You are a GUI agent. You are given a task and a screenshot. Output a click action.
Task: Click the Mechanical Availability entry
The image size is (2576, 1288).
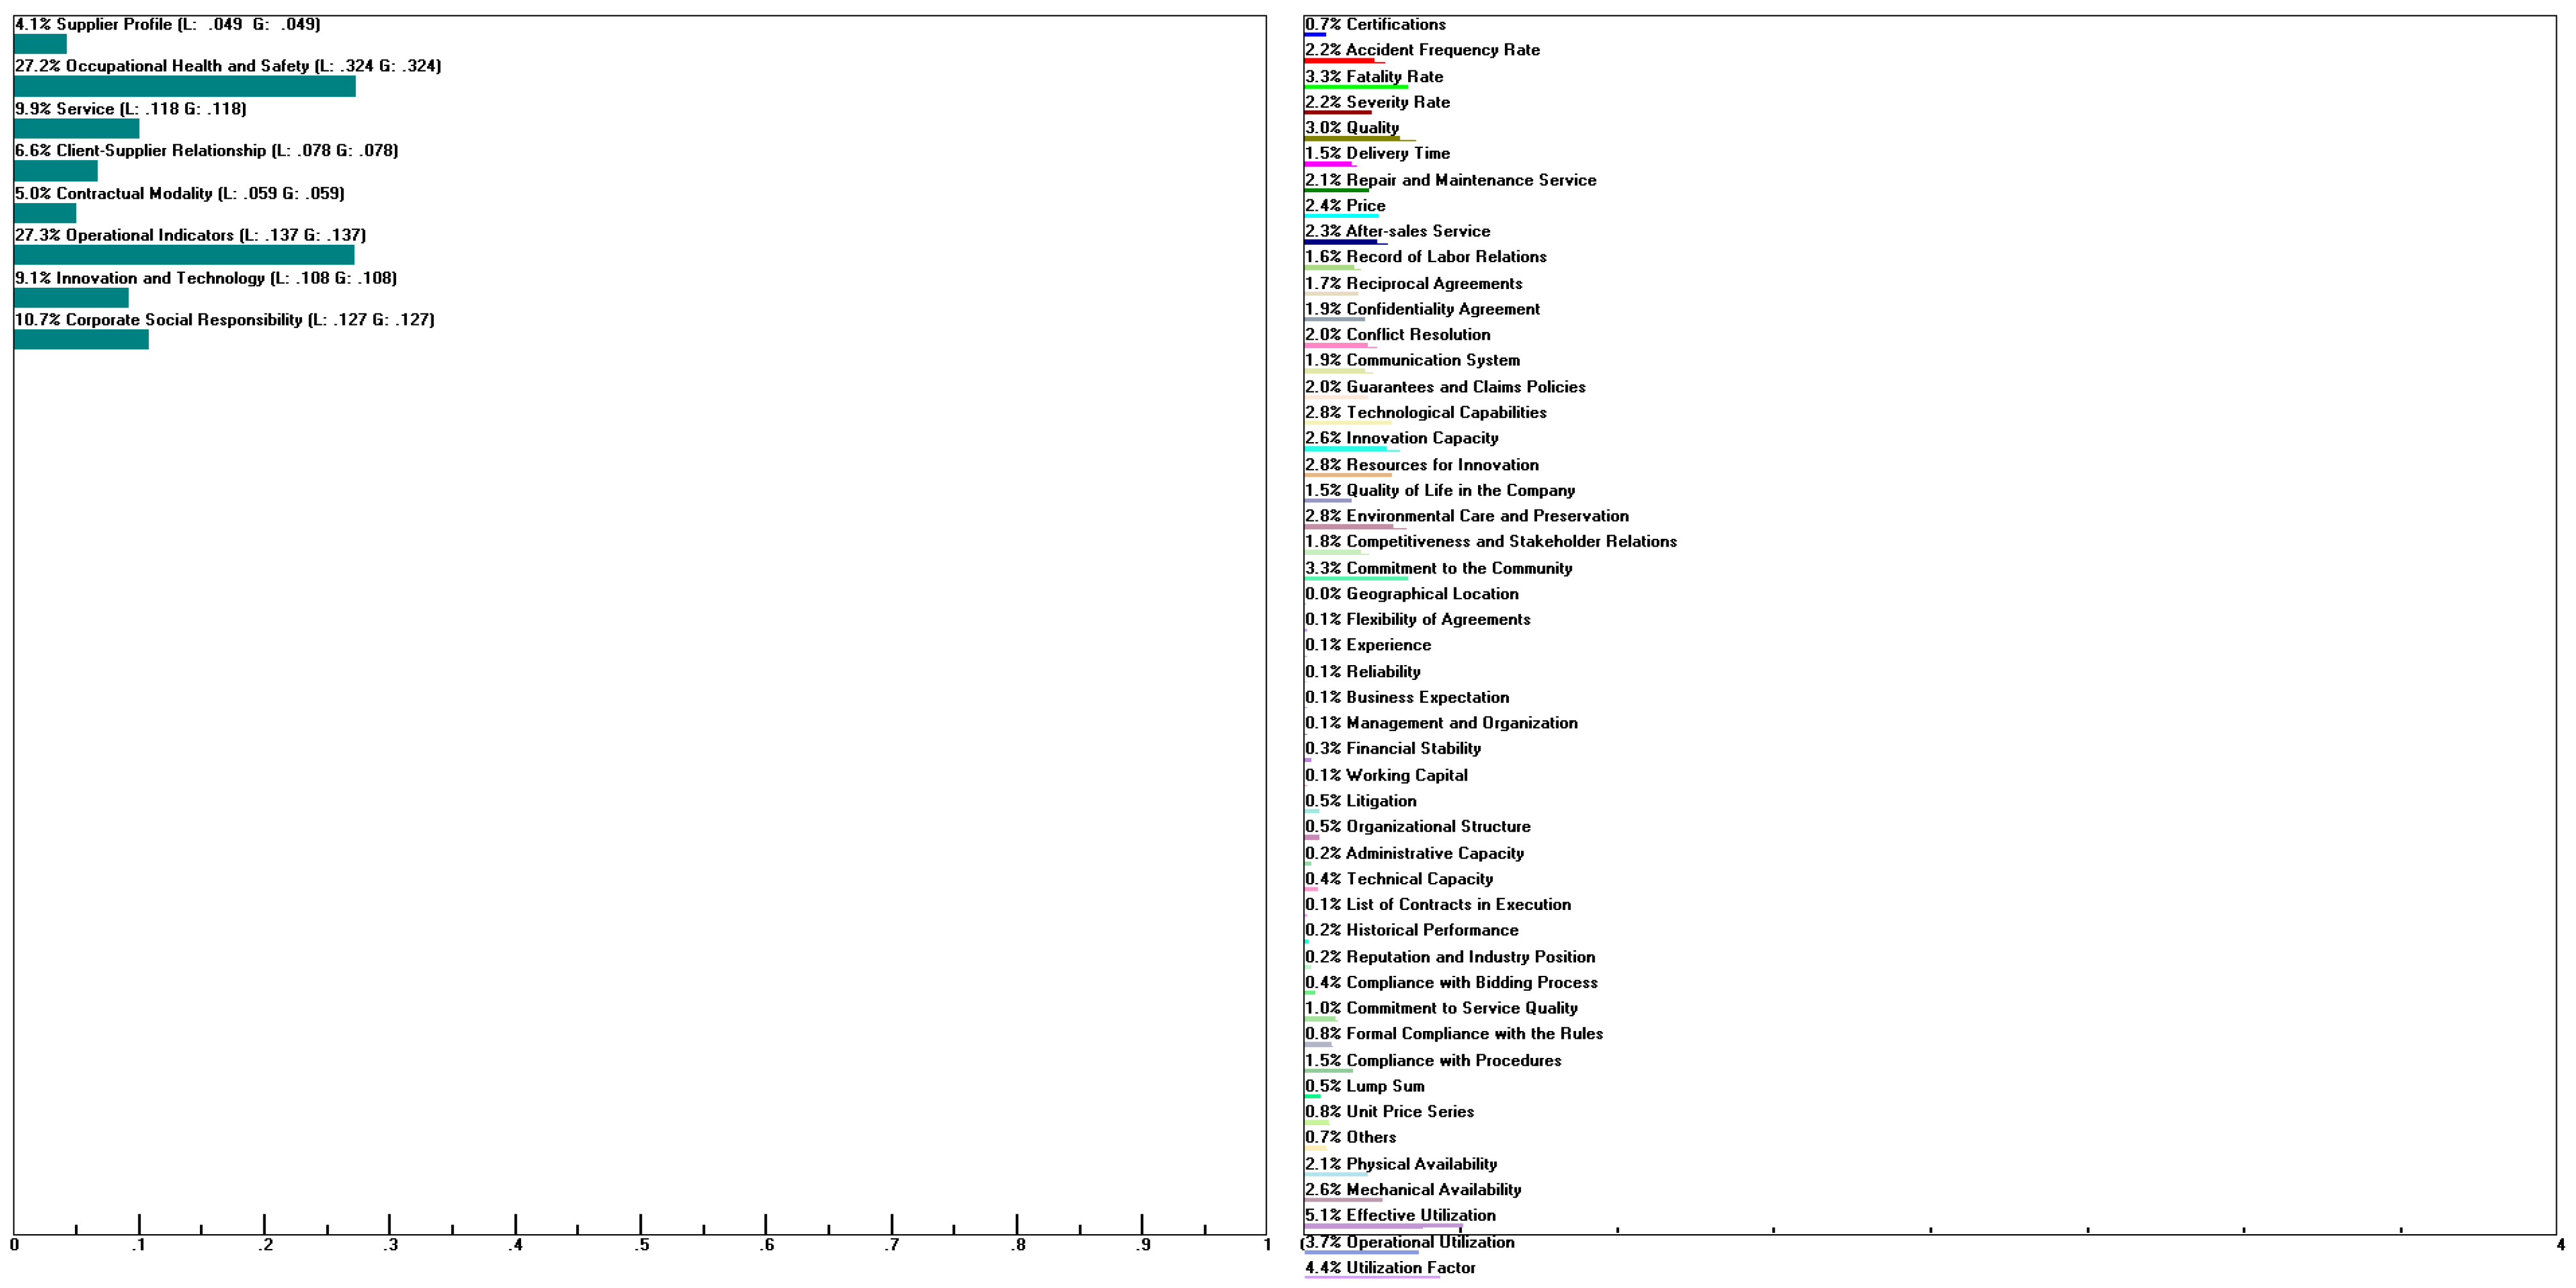pos(1413,1189)
